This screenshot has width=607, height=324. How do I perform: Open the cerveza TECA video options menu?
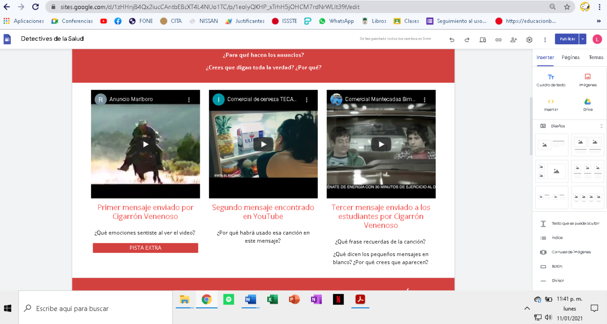click(x=307, y=100)
